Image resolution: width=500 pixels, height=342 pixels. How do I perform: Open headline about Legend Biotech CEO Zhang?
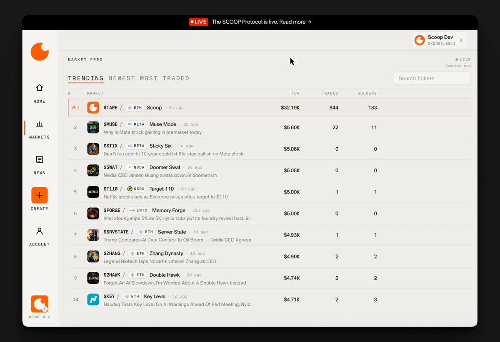(x=160, y=261)
